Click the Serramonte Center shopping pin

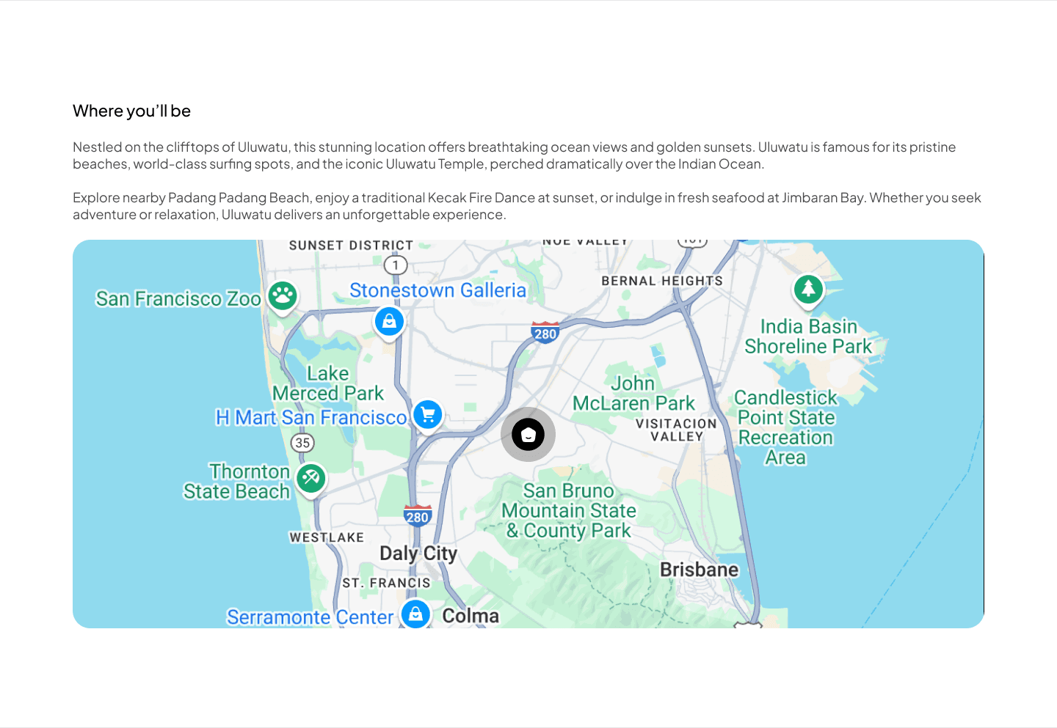(x=415, y=614)
